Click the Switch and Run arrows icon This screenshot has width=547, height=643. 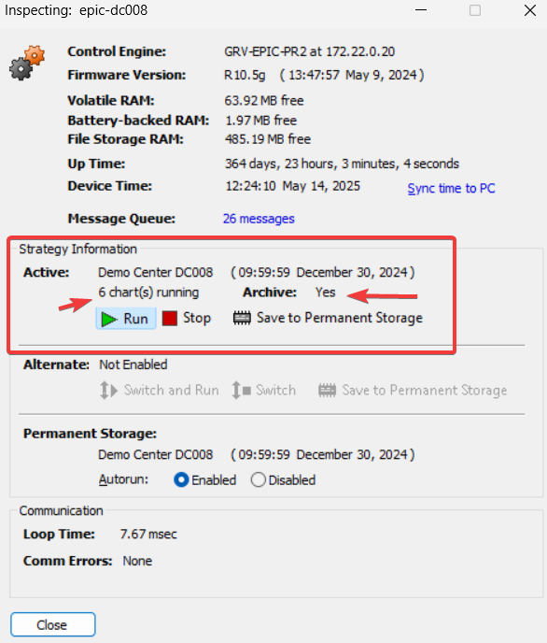pyautogui.click(x=108, y=390)
